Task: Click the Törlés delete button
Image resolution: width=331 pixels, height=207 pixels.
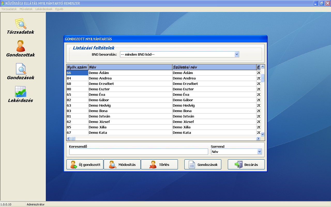Action: [x=159, y=165]
